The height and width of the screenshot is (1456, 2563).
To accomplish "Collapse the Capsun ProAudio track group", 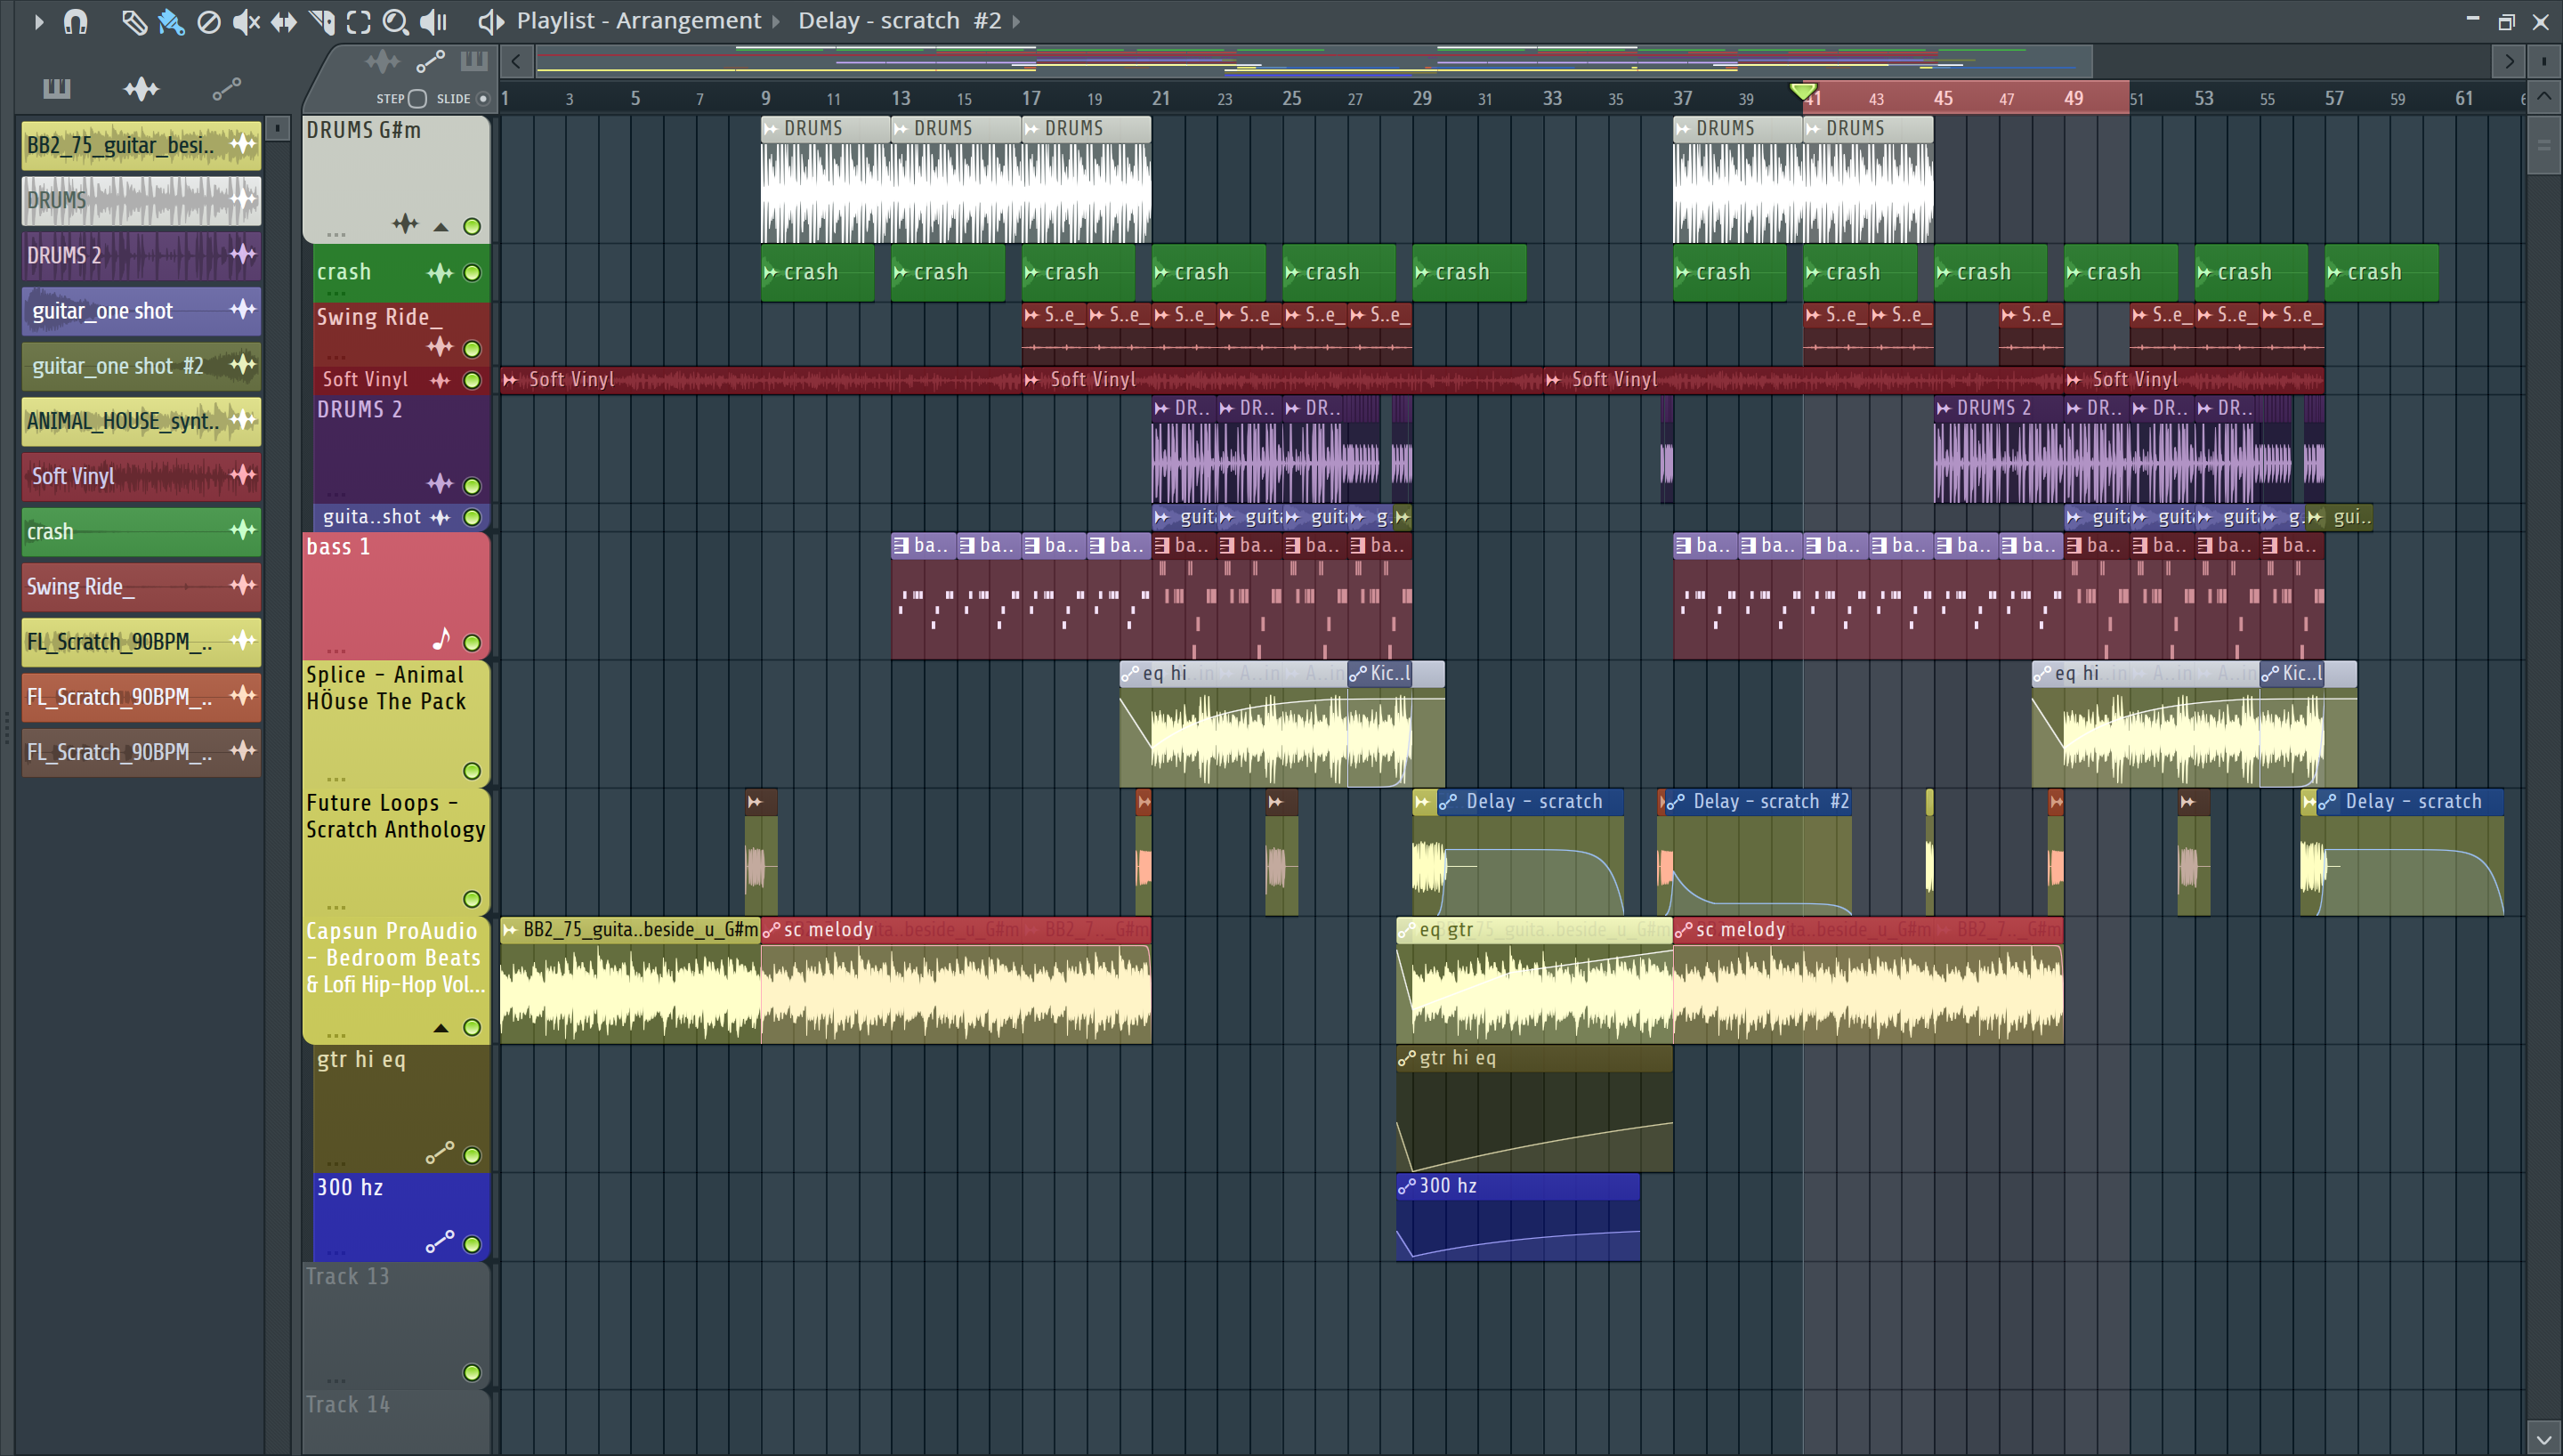I will pos(441,1028).
